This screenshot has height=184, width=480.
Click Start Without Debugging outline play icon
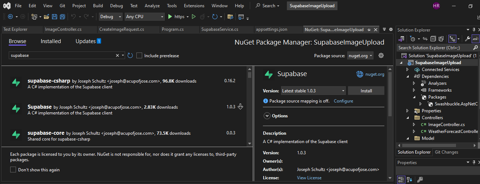point(194,17)
